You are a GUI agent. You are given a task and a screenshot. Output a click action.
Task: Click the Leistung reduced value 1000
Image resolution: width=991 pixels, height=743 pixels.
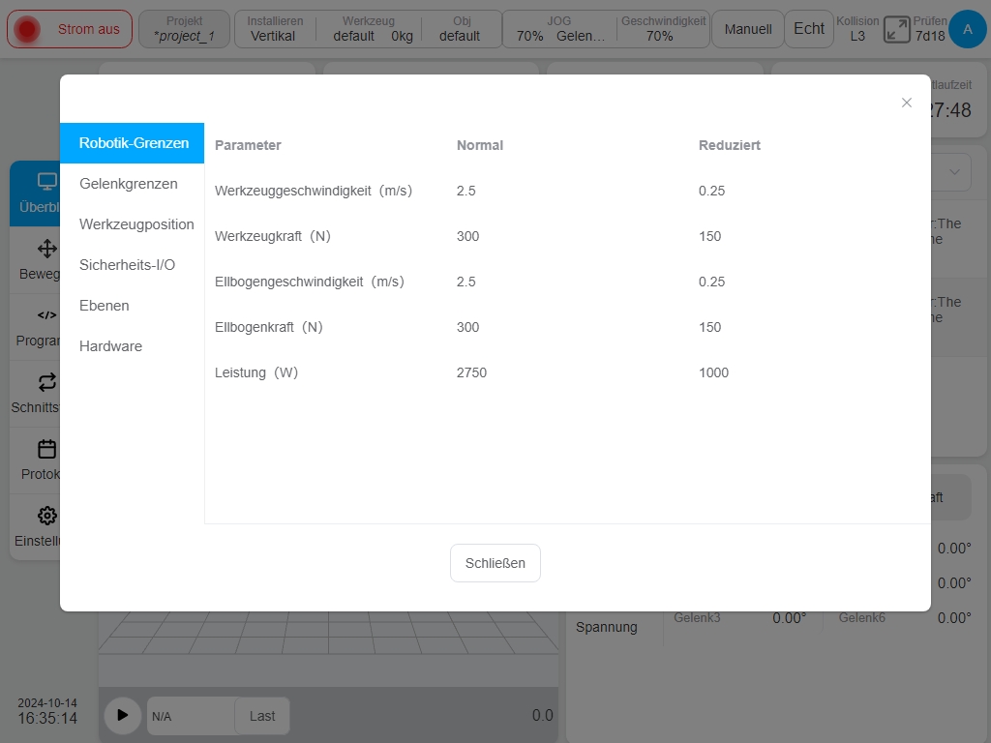(713, 372)
